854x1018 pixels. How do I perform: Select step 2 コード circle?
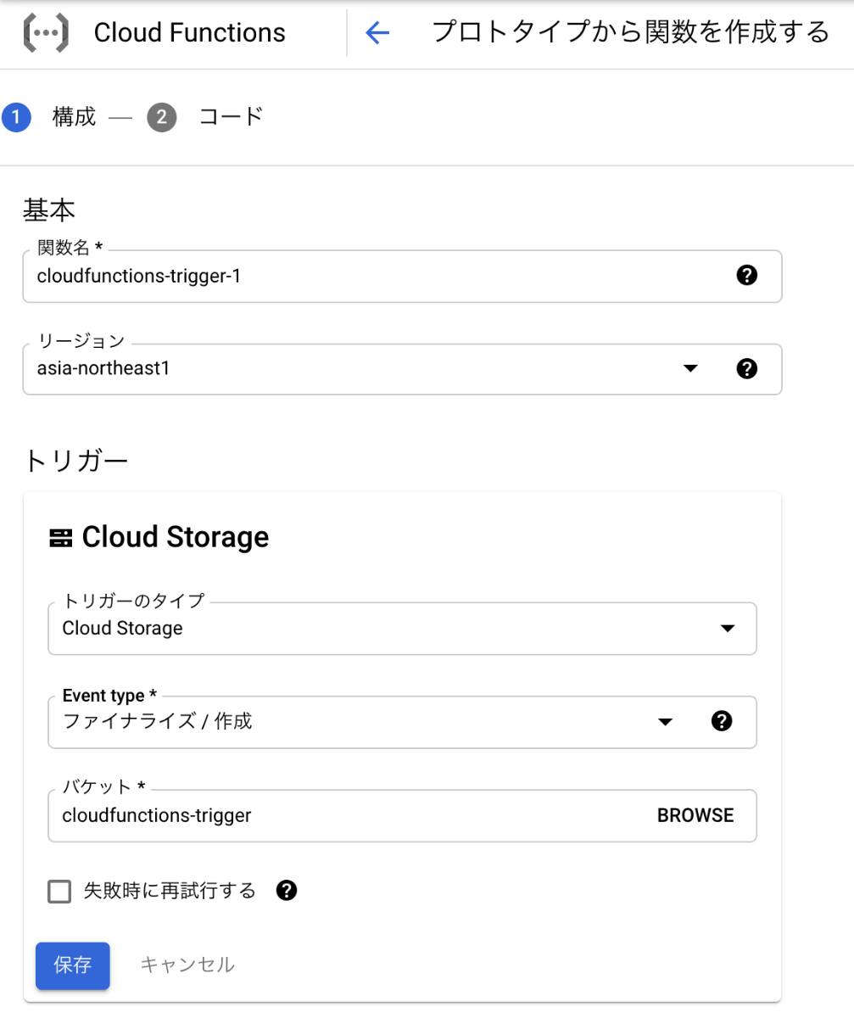[x=161, y=117]
